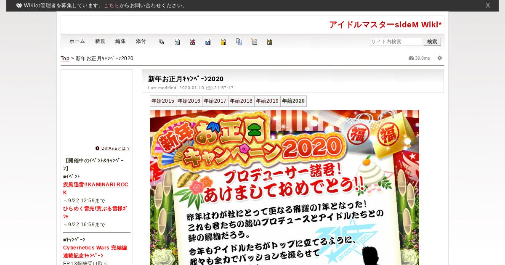Switch to the 年始2017 tab
This screenshot has height=265, width=505.
pyautogui.click(x=215, y=101)
